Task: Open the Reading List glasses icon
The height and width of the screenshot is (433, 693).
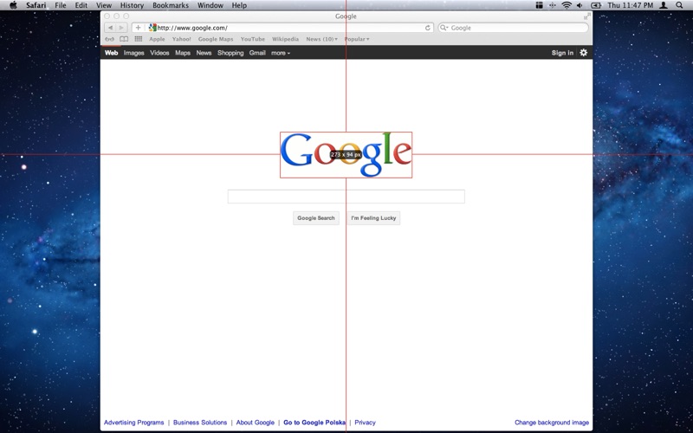Action: click(x=109, y=39)
